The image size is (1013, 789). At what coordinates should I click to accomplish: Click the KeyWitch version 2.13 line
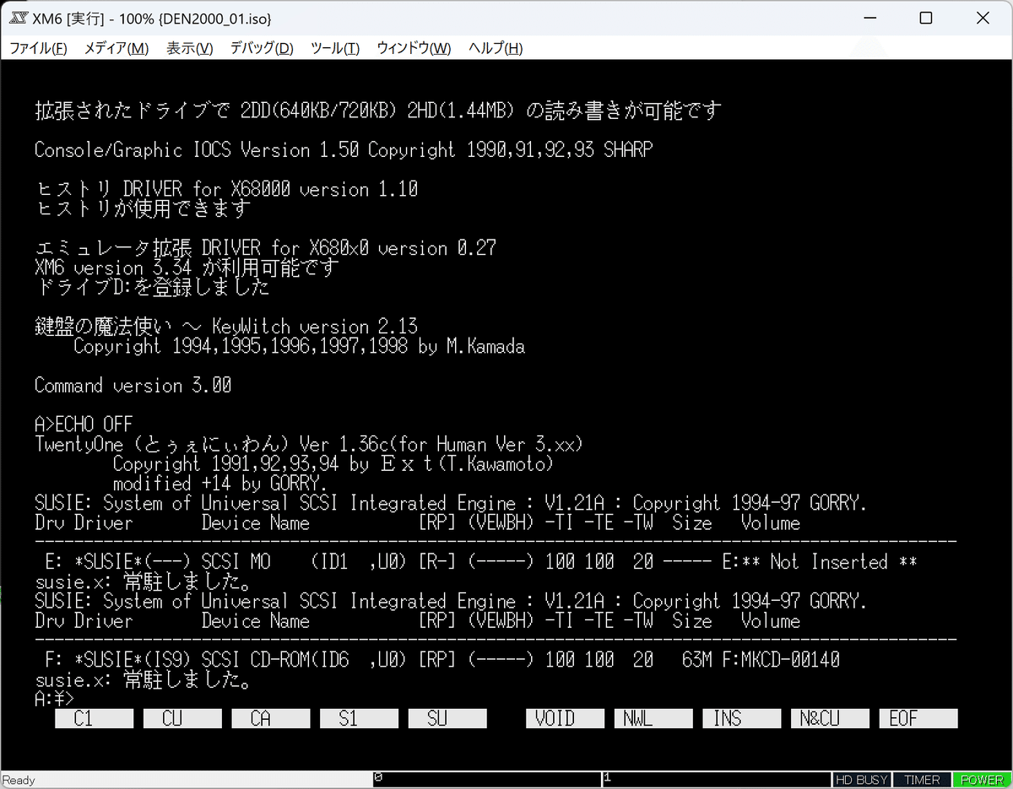coord(226,327)
